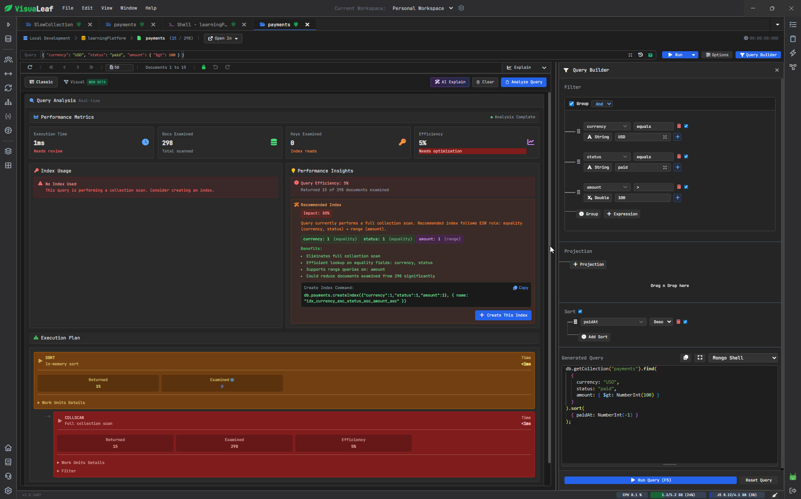Image resolution: width=801 pixels, height=499 pixels.
Task: Switch to the Shell learningPlatform tab
Action: [202, 25]
